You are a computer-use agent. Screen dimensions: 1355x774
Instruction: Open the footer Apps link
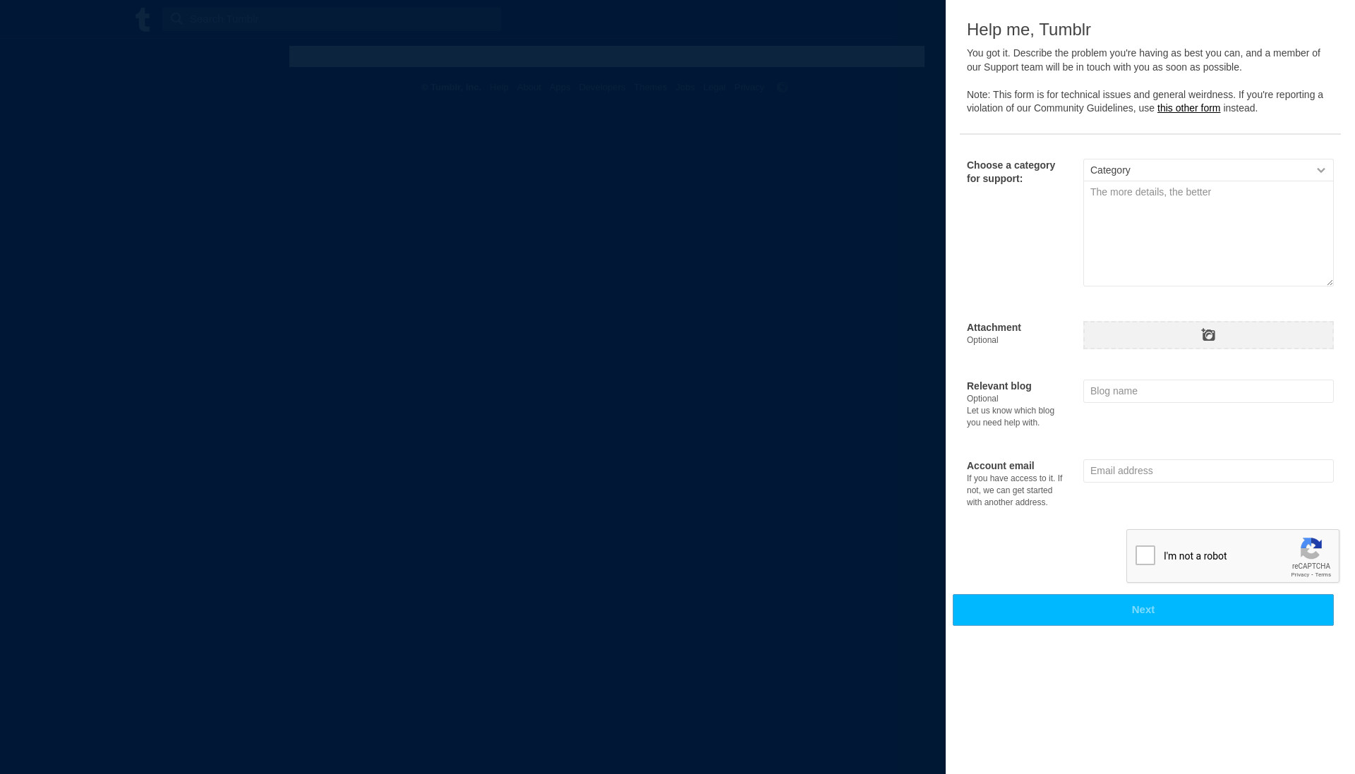tap(560, 87)
